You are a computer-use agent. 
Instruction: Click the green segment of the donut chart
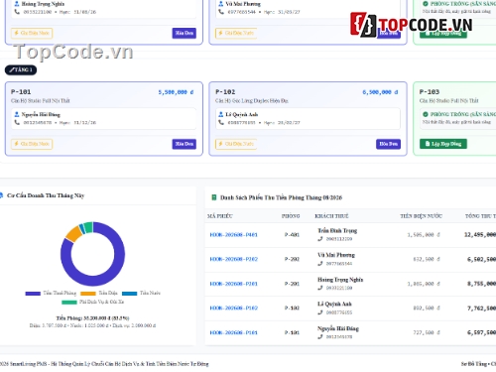coord(88,227)
